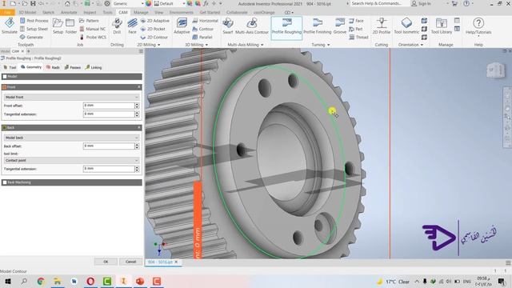
Task: Click the Simulate toolpath icon
Action: click(x=10, y=26)
